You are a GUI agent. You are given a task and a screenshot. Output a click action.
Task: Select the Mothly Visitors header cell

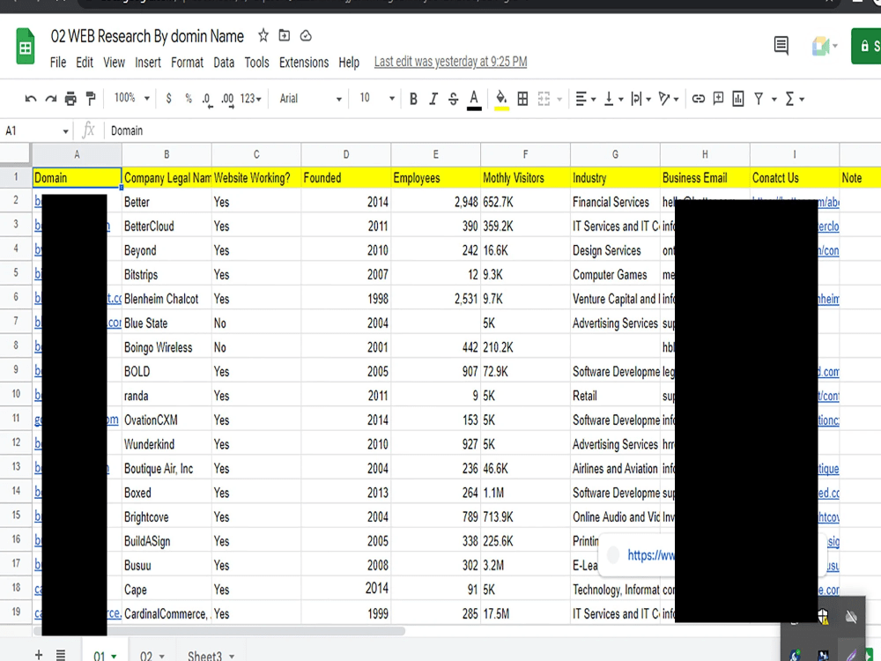click(x=525, y=178)
